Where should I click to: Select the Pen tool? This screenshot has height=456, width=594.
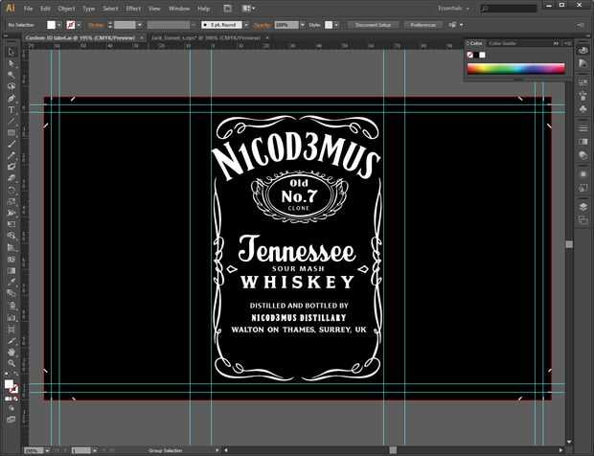coord(11,98)
